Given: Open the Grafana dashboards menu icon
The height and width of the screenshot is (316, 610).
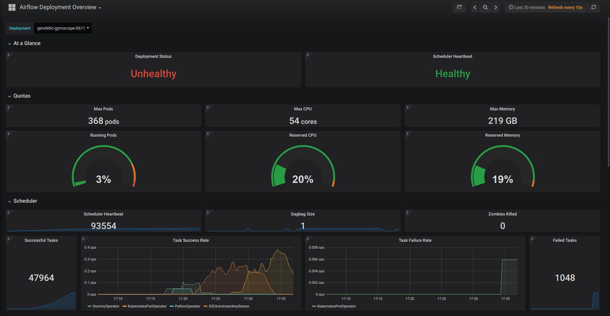Looking at the screenshot, I should (x=12, y=7).
